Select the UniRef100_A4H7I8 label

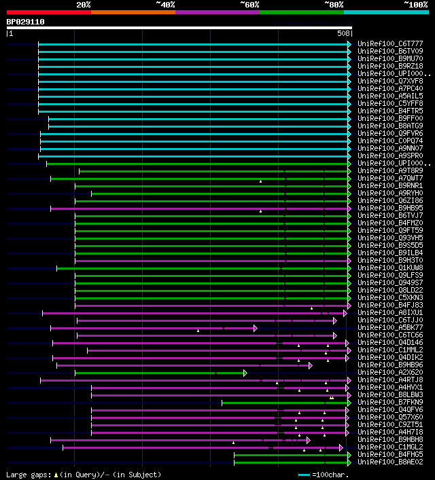(x=390, y=432)
